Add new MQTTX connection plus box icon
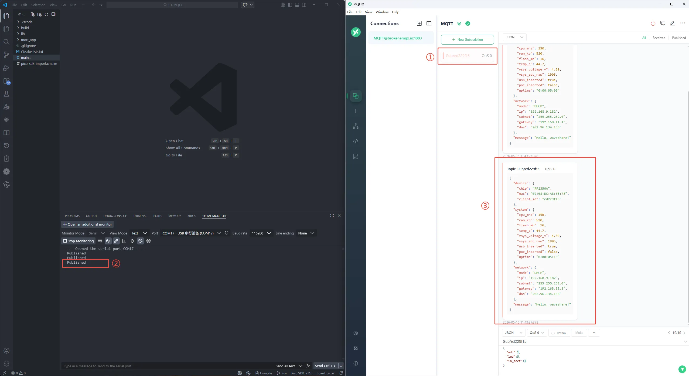Screen dimensions: 689x376 (419, 23)
